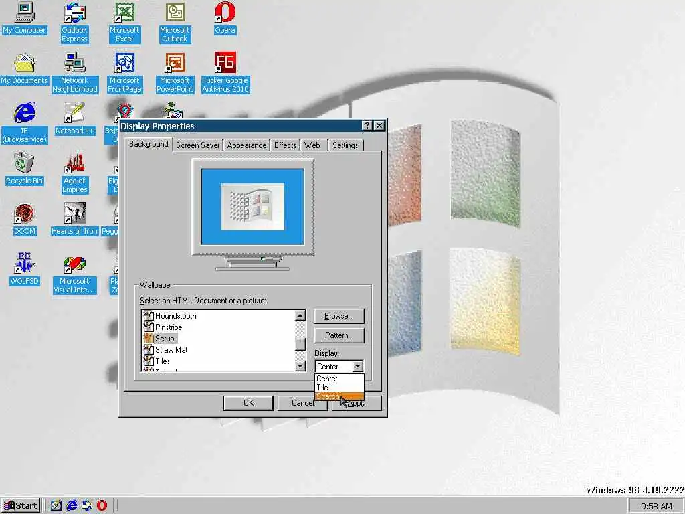Click the Apply button
Screen dimensions: 685x514
357,402
